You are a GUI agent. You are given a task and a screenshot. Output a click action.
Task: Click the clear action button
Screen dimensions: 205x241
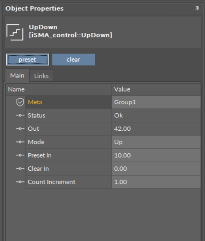tap(73, 60)
